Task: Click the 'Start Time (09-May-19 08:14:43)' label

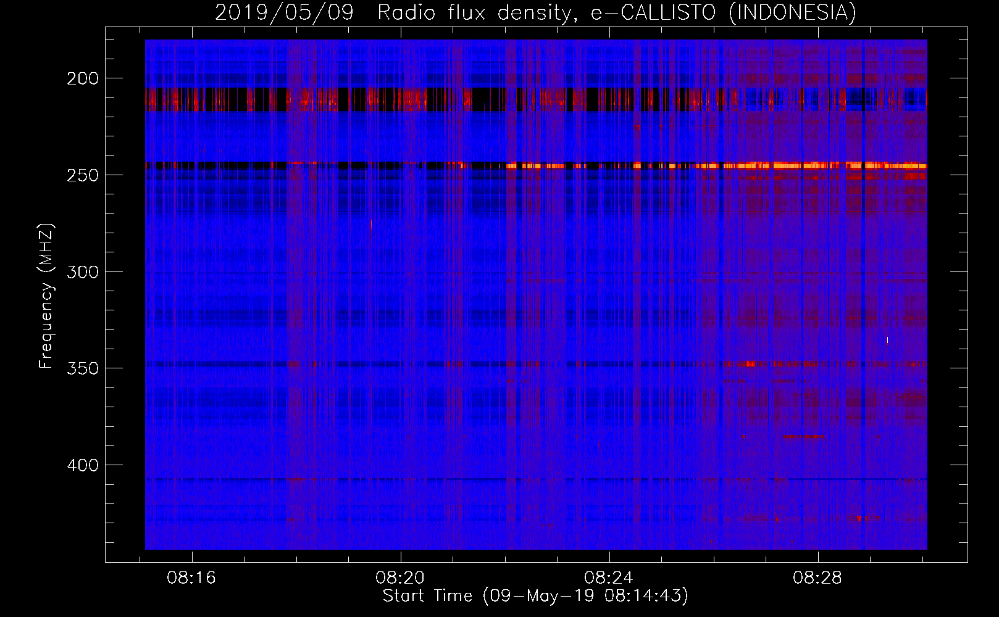Action: [535, 596]
